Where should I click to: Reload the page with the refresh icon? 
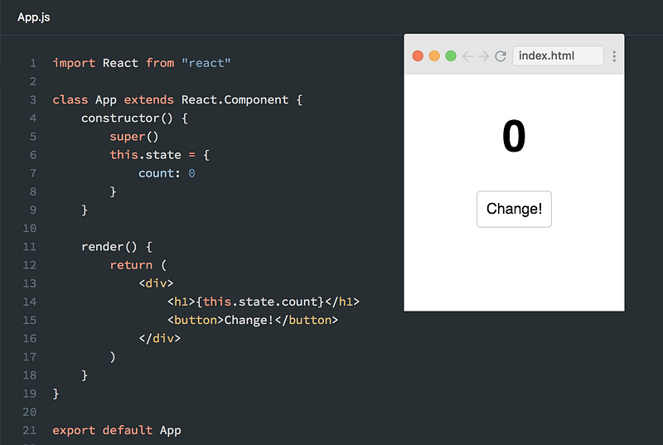click(501, 56)
